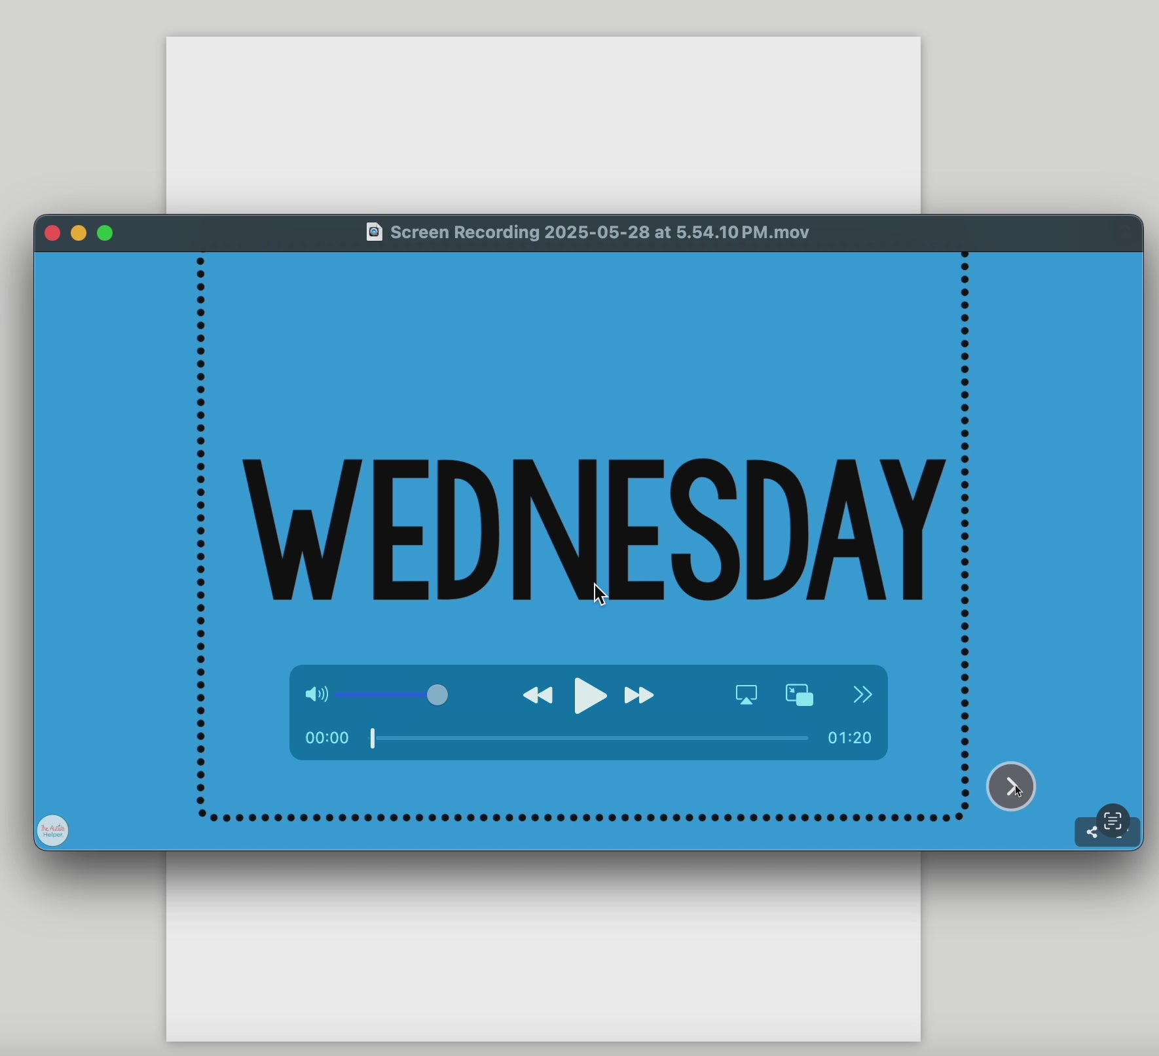The height and width of the screenshot is (1056, 1159).
Task: Toggle picture-in-picture mode
Action: coord(800,695)
